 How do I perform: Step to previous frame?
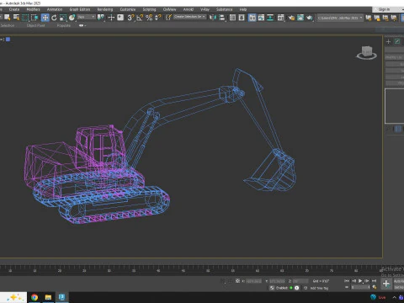coord(353,280)
